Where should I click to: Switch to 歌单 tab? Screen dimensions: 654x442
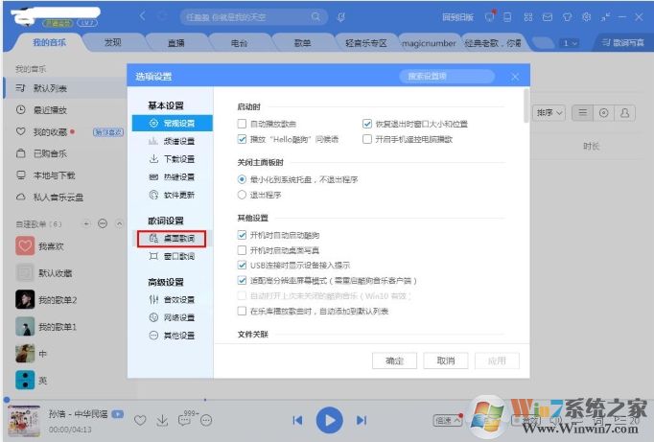(x=302, y=43)
